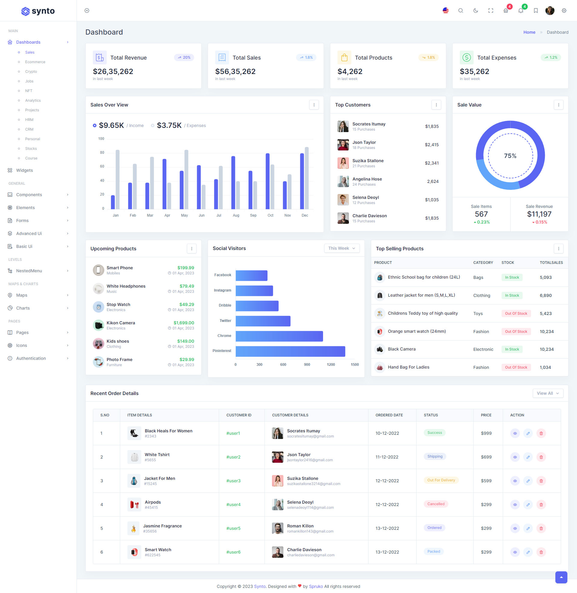
Task: Click the Home breadcrumb link
Action: 529,32
